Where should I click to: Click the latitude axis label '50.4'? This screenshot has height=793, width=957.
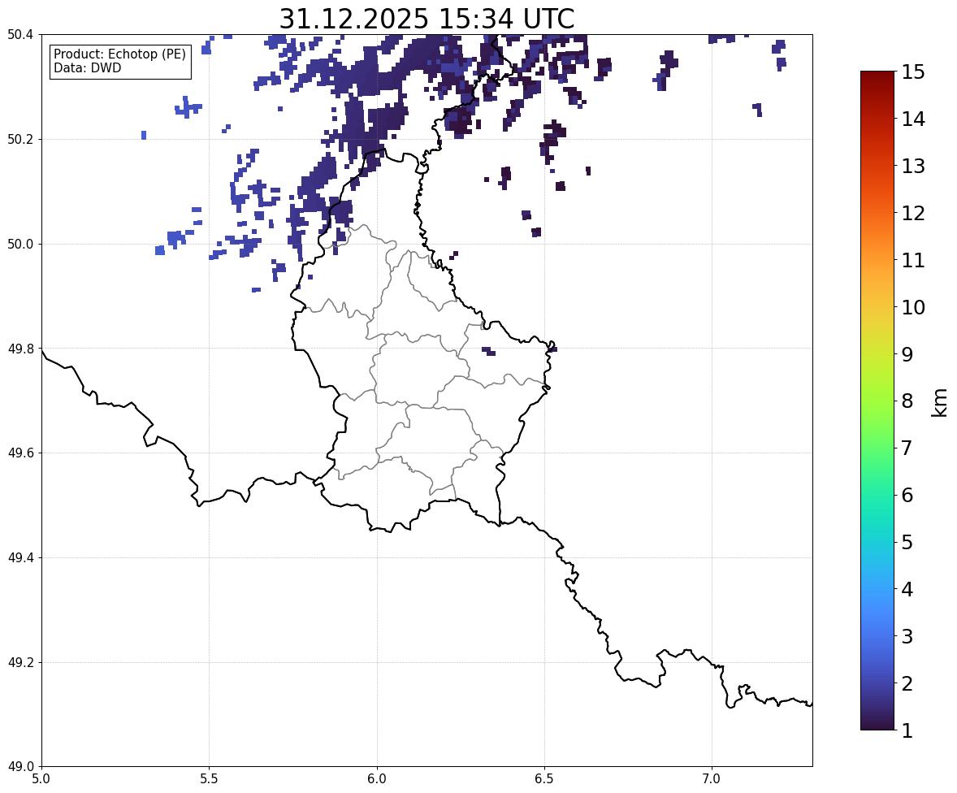[20, 35]
